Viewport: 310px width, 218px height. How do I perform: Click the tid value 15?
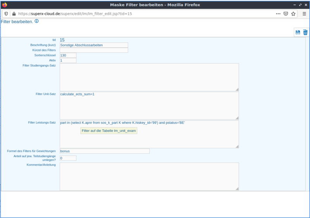tap(62, 40)
